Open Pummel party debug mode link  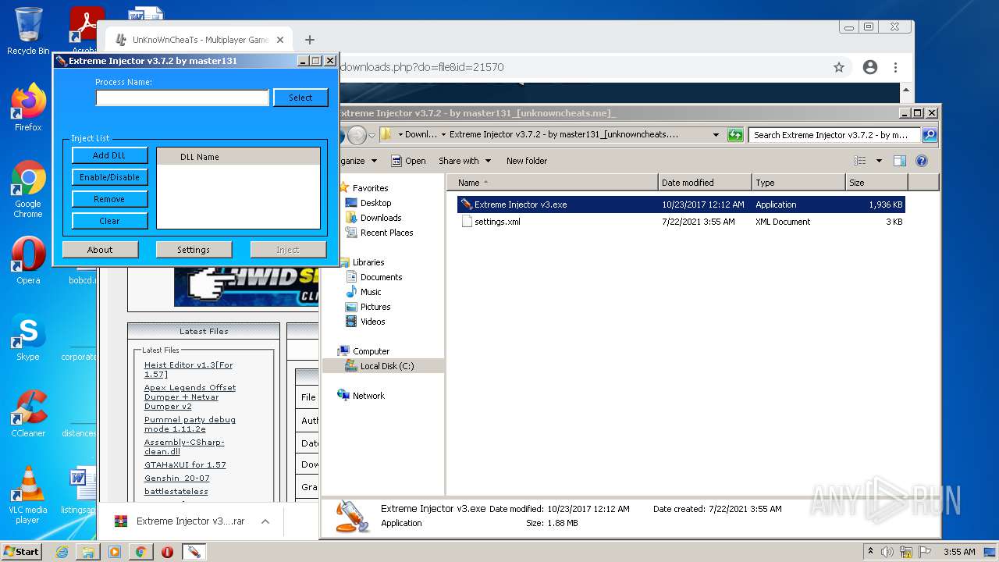tap(190, 424)
